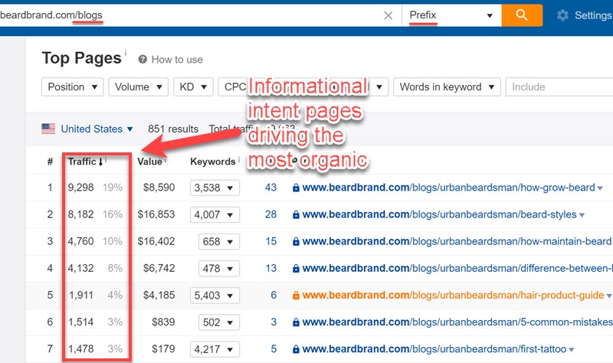The width and height of the screenshot is (613, 363).
Task: Expand the 658 keywords dropdown in row 3
Action: (218, 242)
